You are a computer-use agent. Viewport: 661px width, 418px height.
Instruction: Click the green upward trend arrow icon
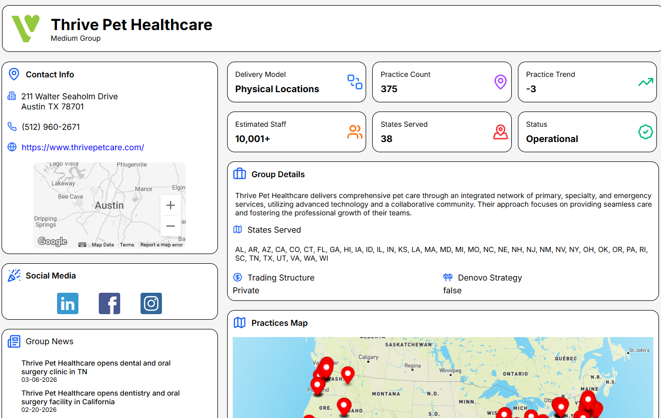[645, 81]
